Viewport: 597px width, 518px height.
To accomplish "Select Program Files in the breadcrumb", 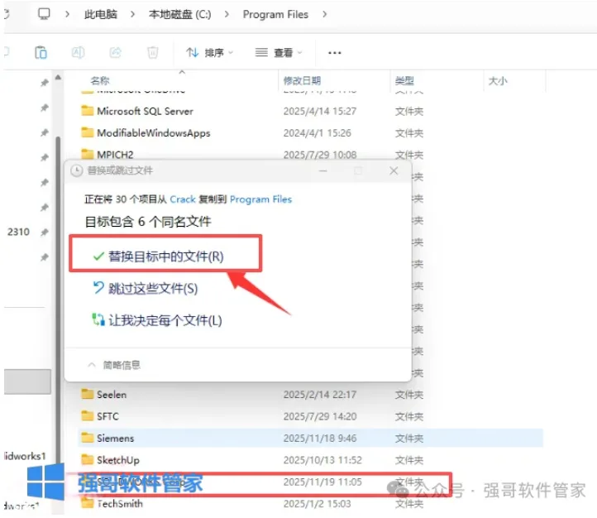I will 275,14.
